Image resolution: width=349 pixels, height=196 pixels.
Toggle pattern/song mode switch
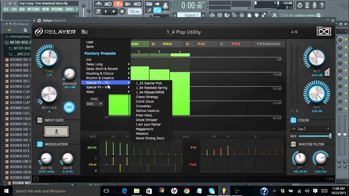[x=98, y=11]
